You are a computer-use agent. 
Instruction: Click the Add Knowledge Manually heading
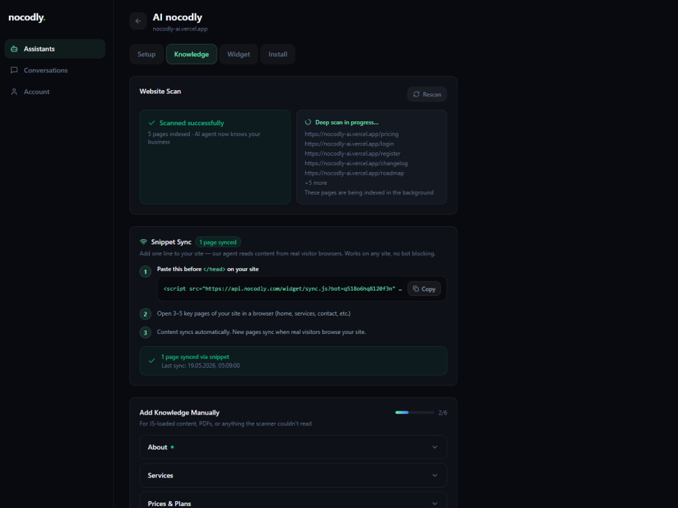coord(180,412)
